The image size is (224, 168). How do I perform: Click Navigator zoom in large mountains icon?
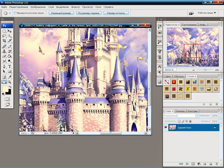coord(217,70)
